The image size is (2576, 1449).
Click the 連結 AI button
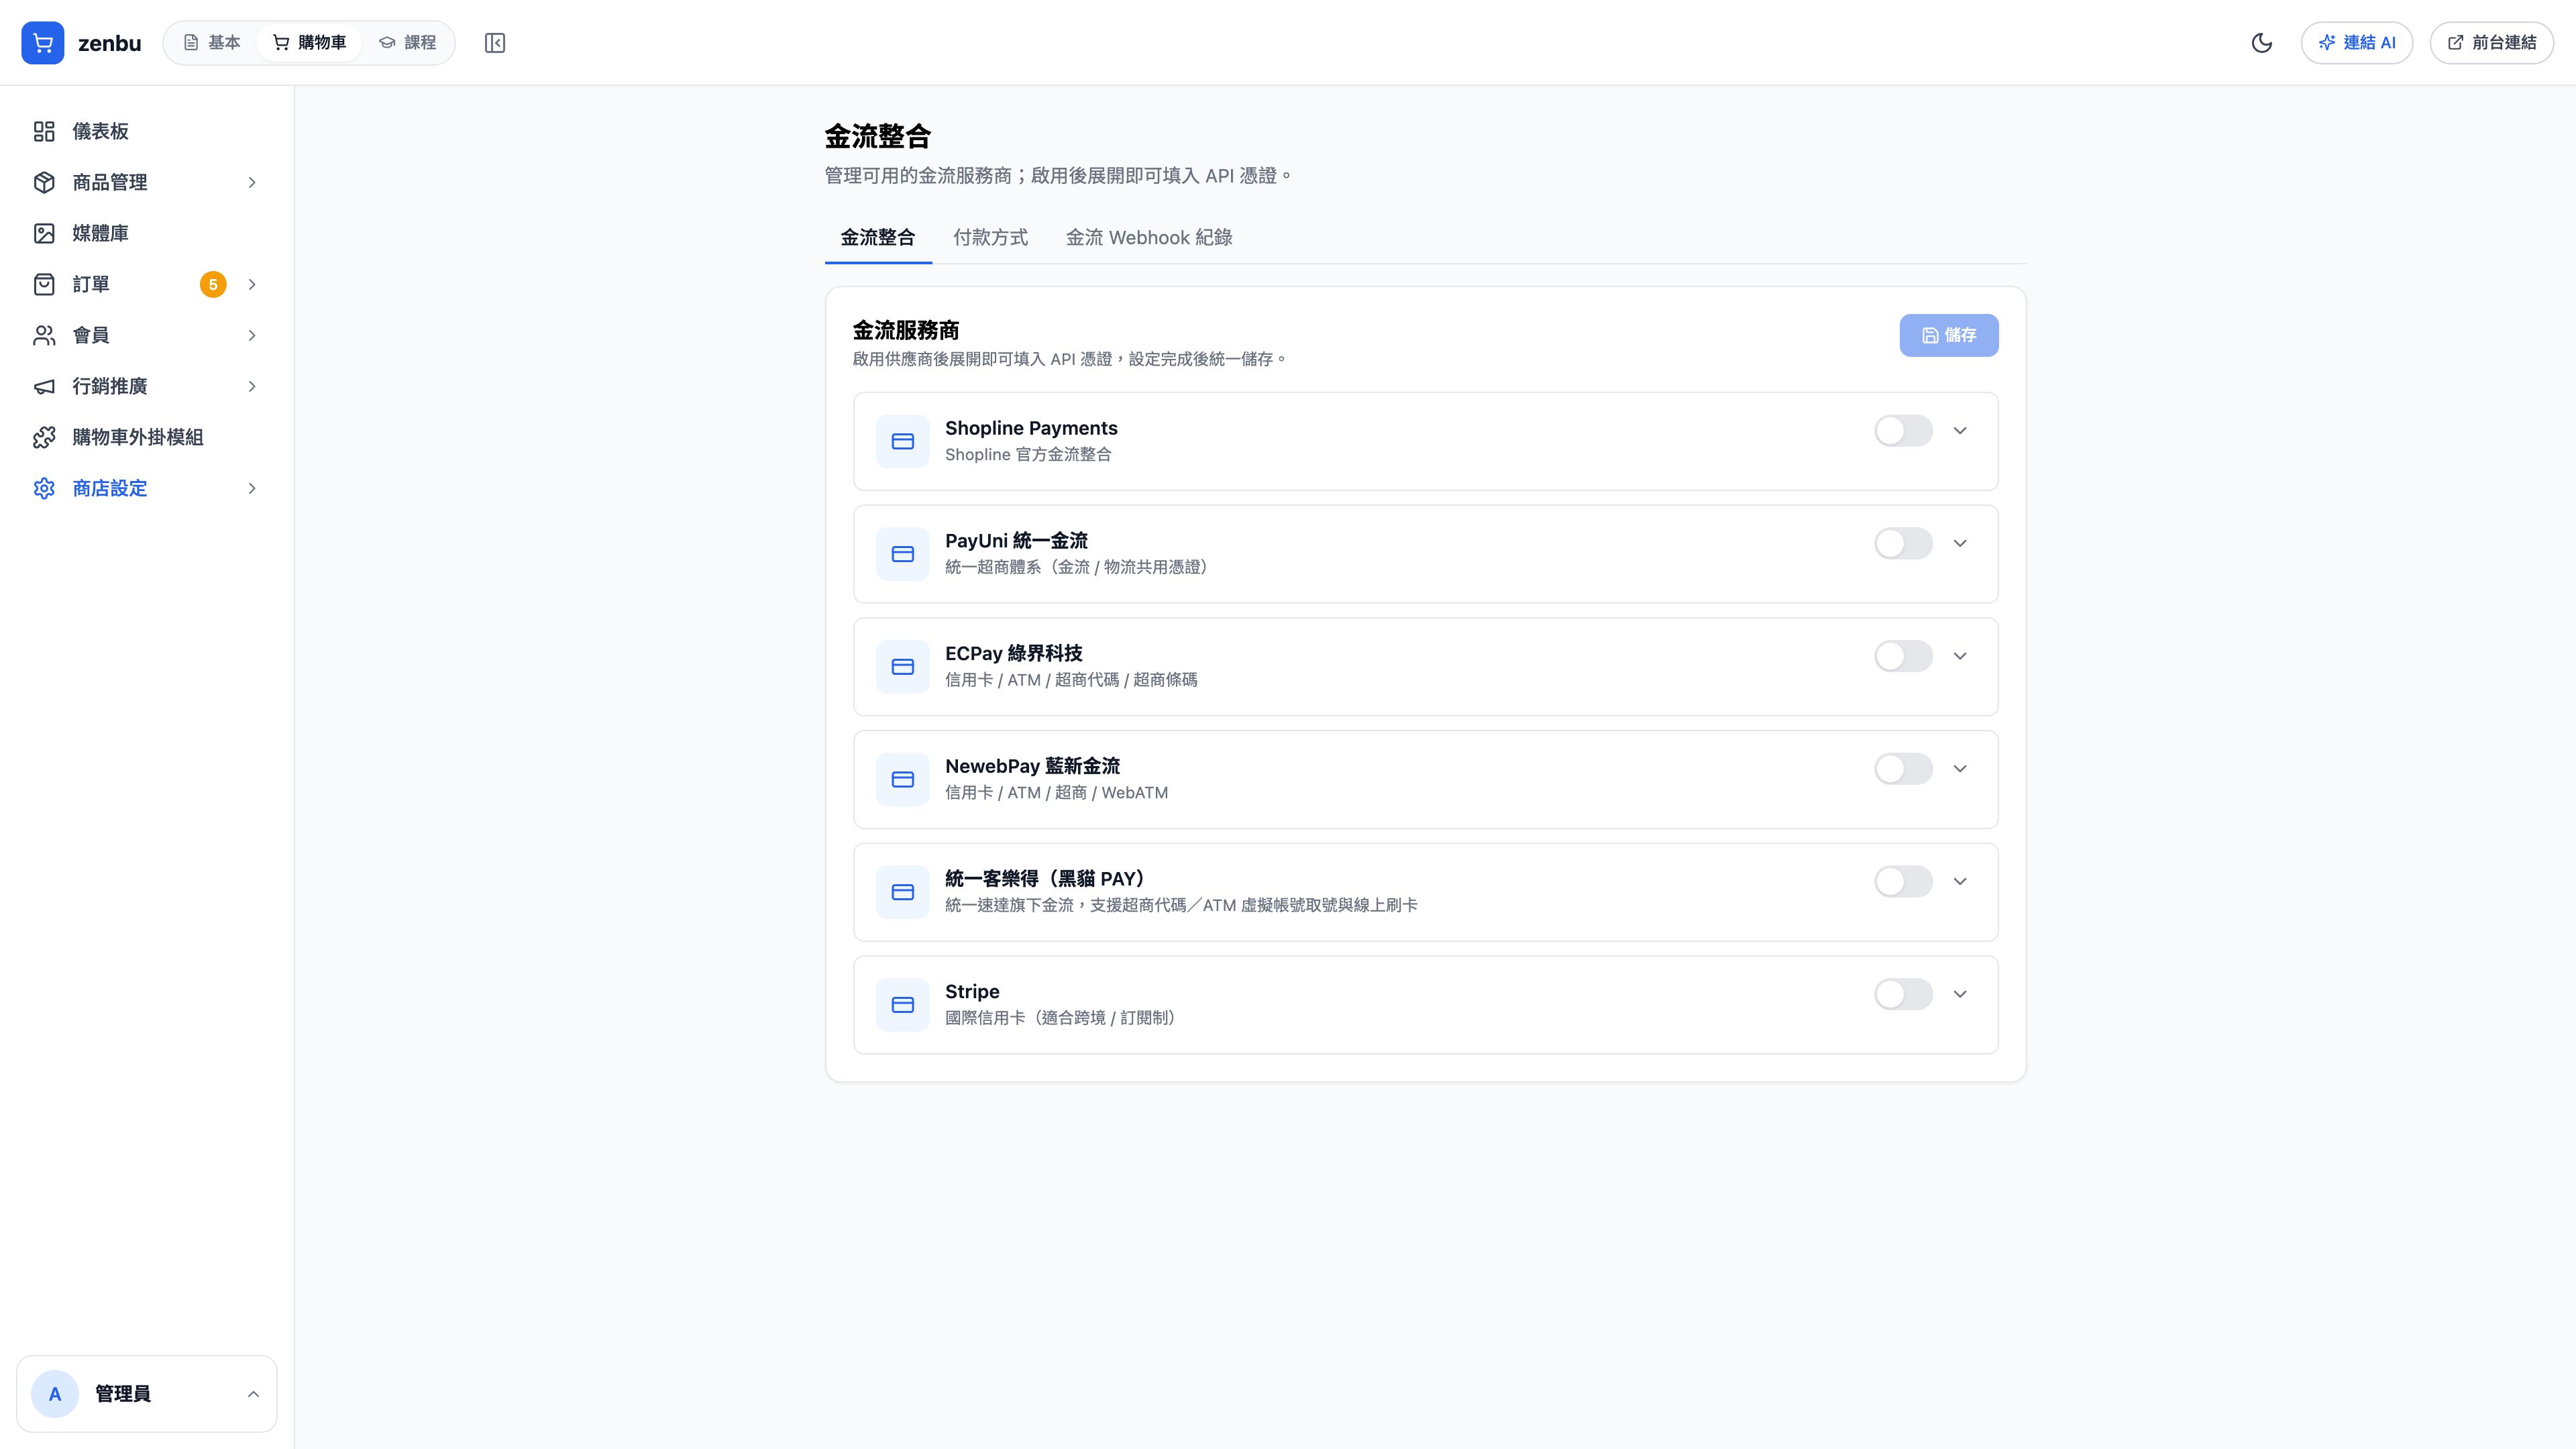pos(2357,43)
